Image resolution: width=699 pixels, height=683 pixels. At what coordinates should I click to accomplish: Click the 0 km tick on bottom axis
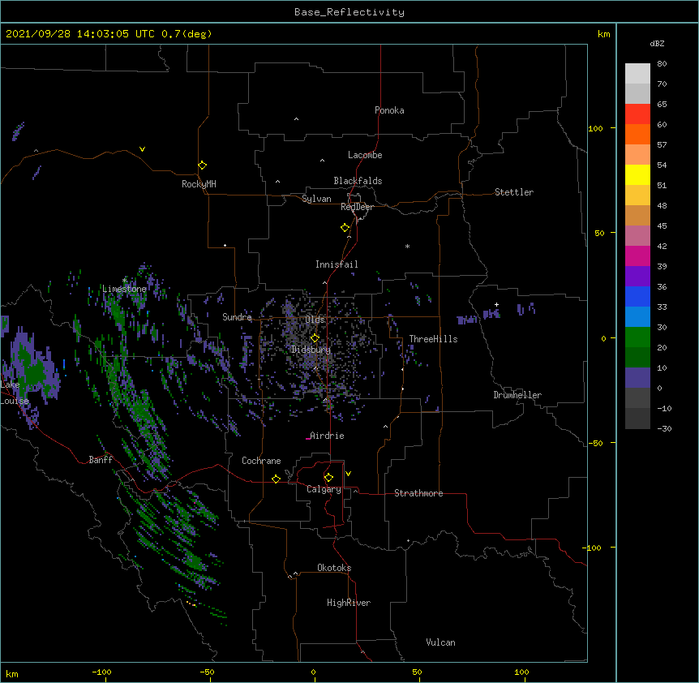(313, 672)
